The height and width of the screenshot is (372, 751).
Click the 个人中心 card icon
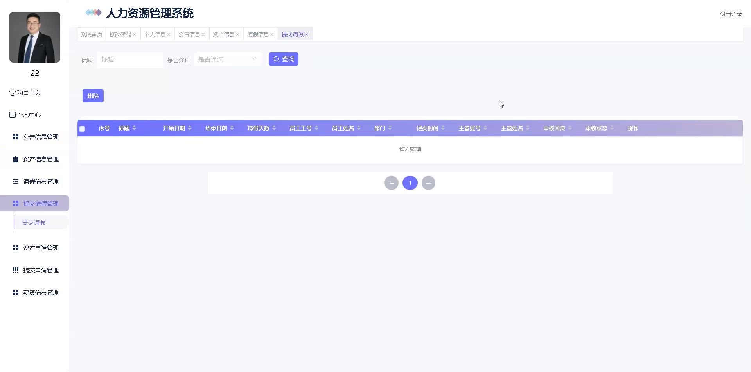click(x=13, y=115)
